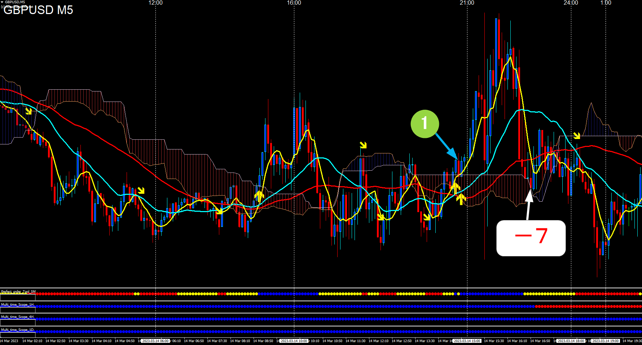Click the 12:00 time label at the top
Viewport: 642px width, 345px height.
click(x=155, y=3)
